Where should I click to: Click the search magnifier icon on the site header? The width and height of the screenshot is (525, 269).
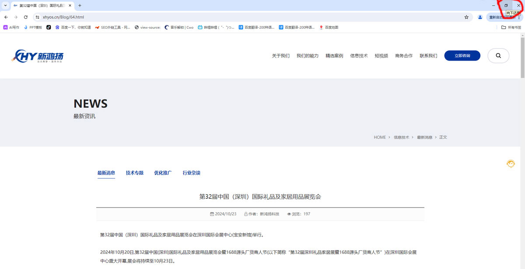point(498,56)
